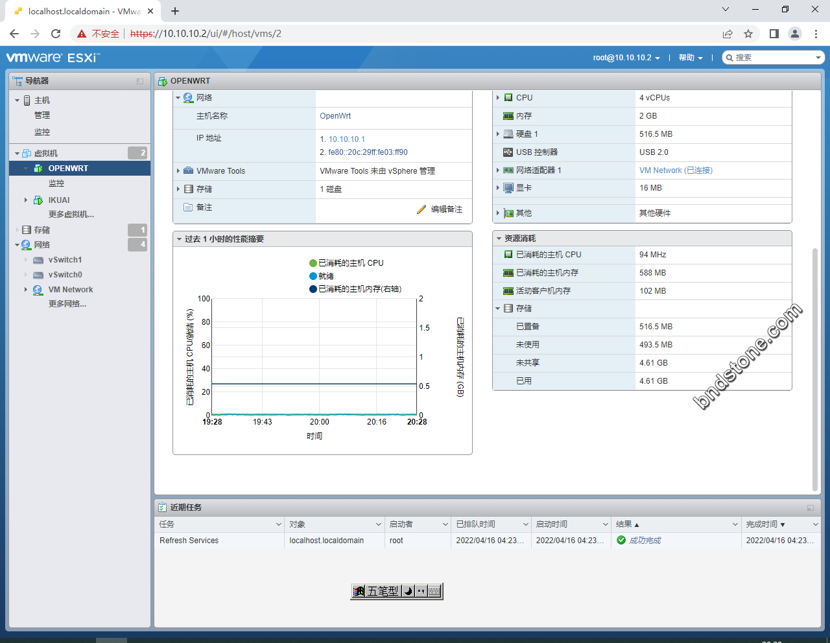830x643 pixels.
Task: Expand the VM Network tree node
Action: point(26,290)
